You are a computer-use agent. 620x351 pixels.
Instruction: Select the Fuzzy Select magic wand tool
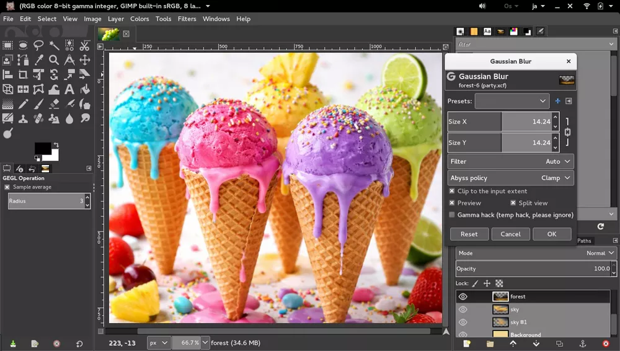[x=54, y=45]
